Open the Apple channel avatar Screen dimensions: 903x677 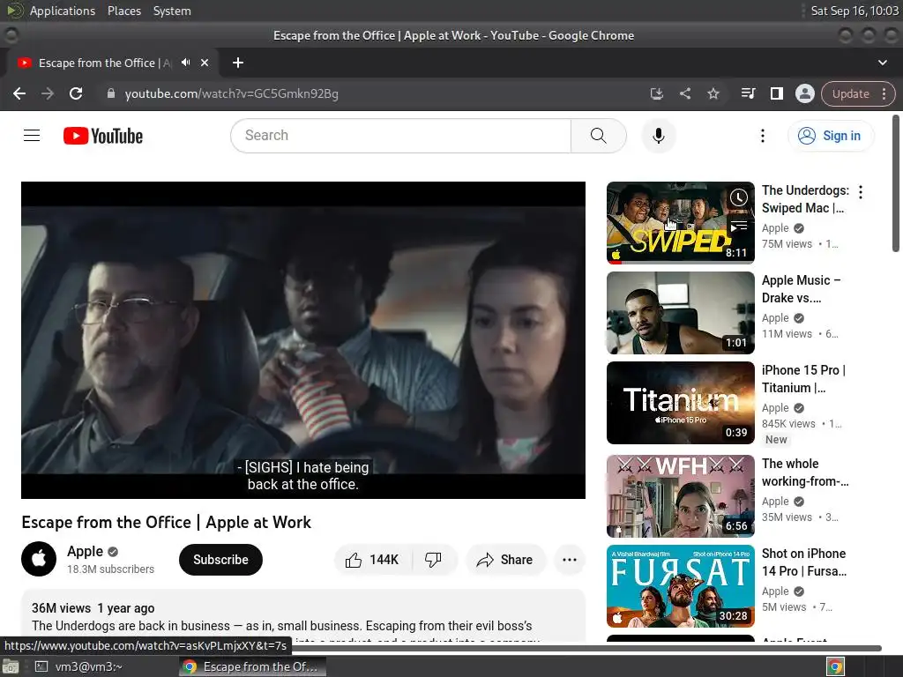coord(39,559)
